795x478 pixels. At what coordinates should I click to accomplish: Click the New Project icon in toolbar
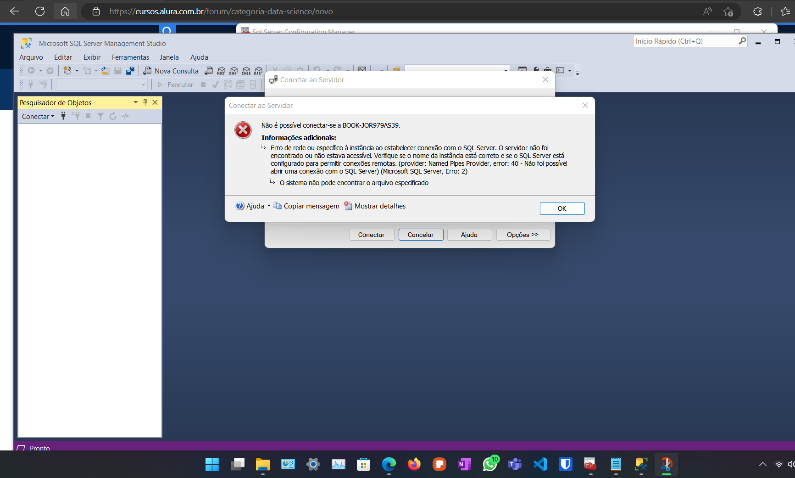67,71
